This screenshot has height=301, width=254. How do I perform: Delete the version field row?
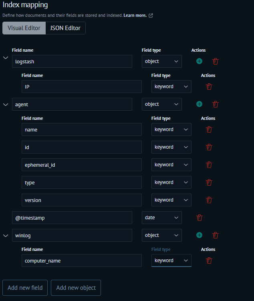(x=209, y=200)
